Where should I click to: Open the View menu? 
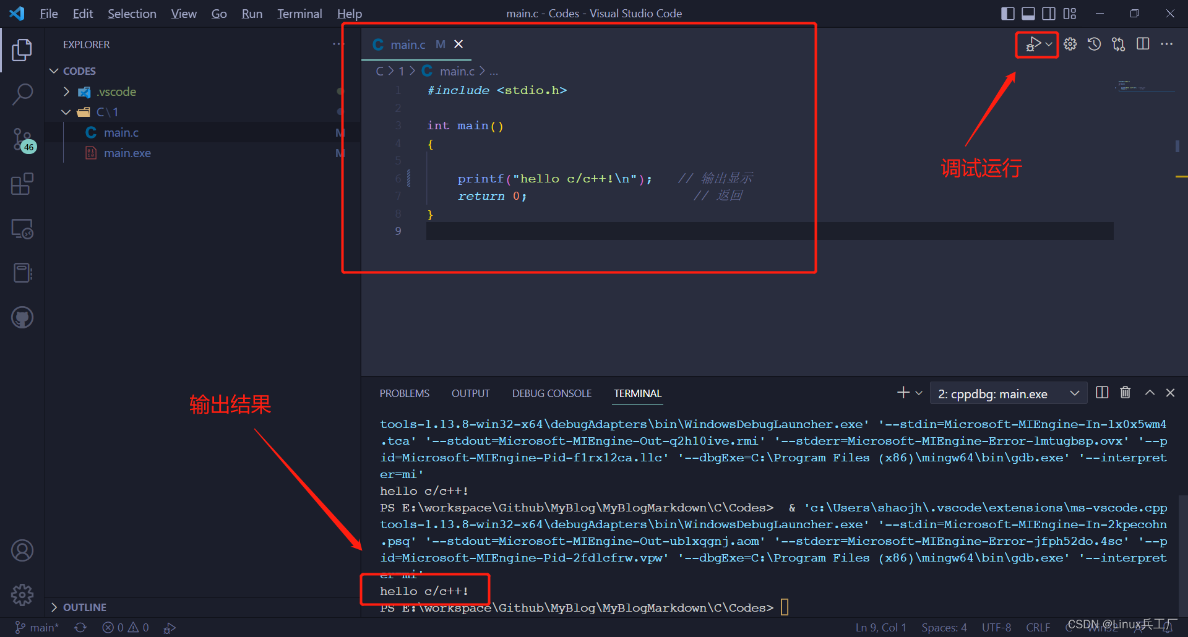point(184,14)
